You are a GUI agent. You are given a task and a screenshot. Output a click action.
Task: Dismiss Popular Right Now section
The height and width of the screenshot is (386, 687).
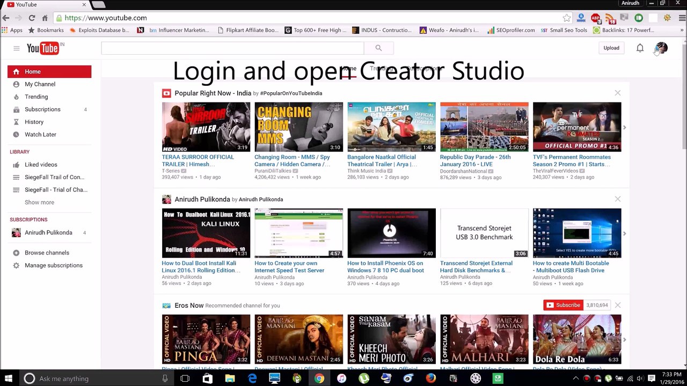(618, 93)
